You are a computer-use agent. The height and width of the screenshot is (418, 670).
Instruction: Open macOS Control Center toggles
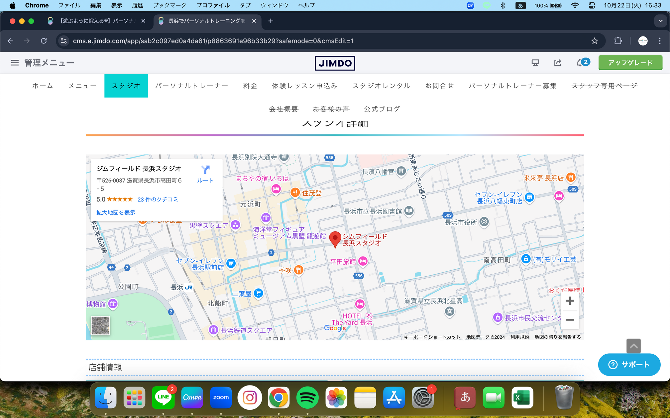click(x=592, y=5)
